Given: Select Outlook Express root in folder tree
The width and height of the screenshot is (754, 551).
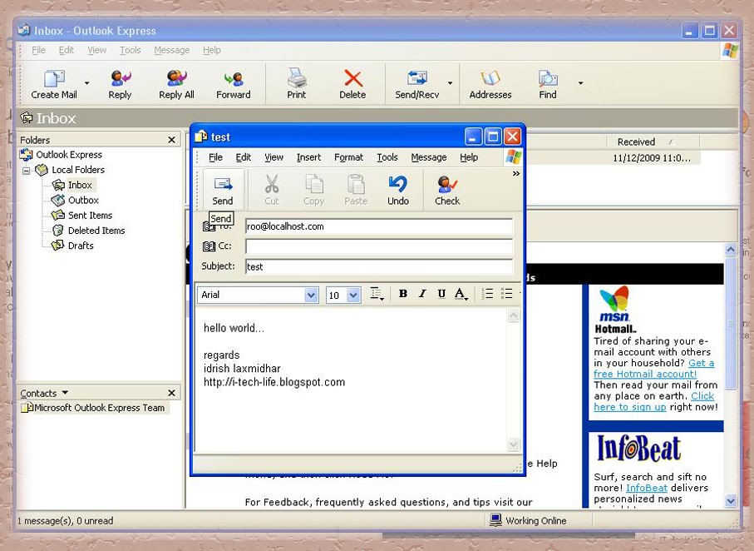Looking at the screenshot, I should 69,155.
